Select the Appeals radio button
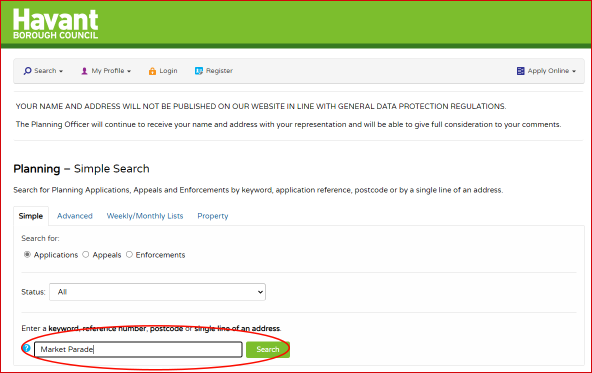 click(86, 254)
